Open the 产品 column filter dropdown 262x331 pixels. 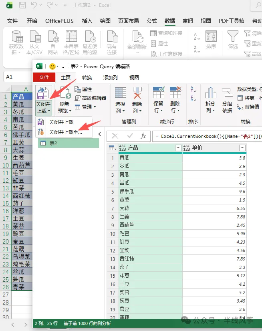pos(178,148)
